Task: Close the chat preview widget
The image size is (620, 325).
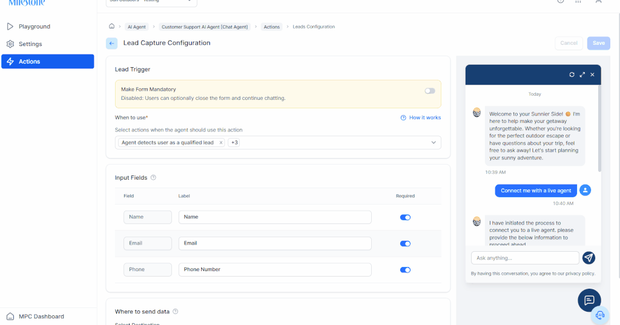Action: [592, 74]
